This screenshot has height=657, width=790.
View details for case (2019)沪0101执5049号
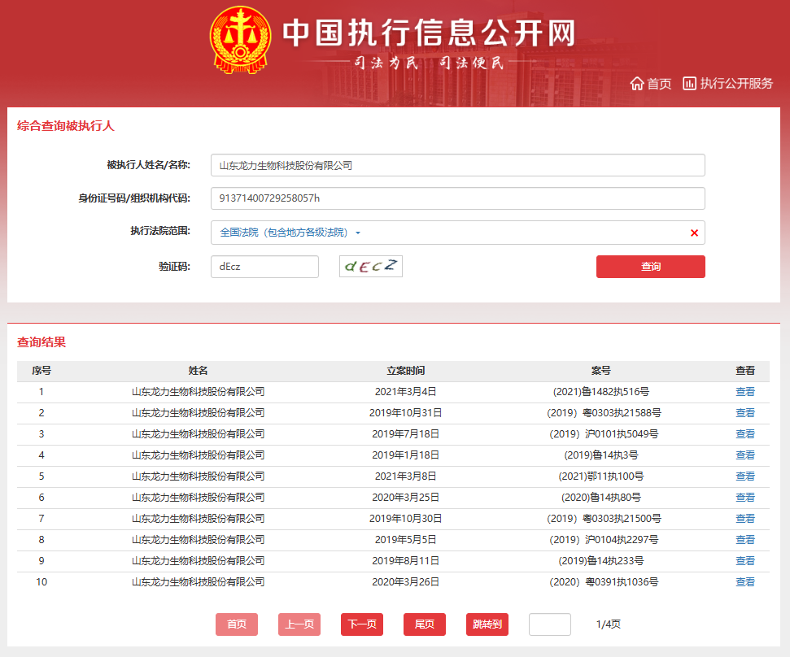pyautogui.click(x=744, y=434)
